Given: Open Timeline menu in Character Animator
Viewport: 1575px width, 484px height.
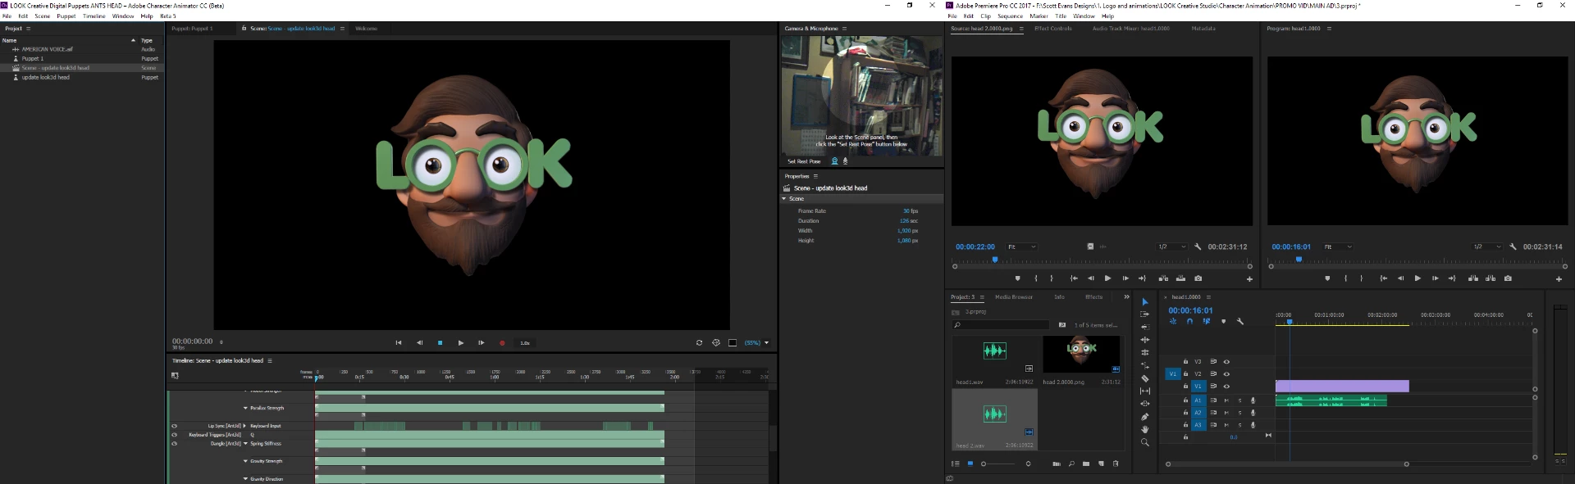Looking at the screenshot, I should click(94, 16).
